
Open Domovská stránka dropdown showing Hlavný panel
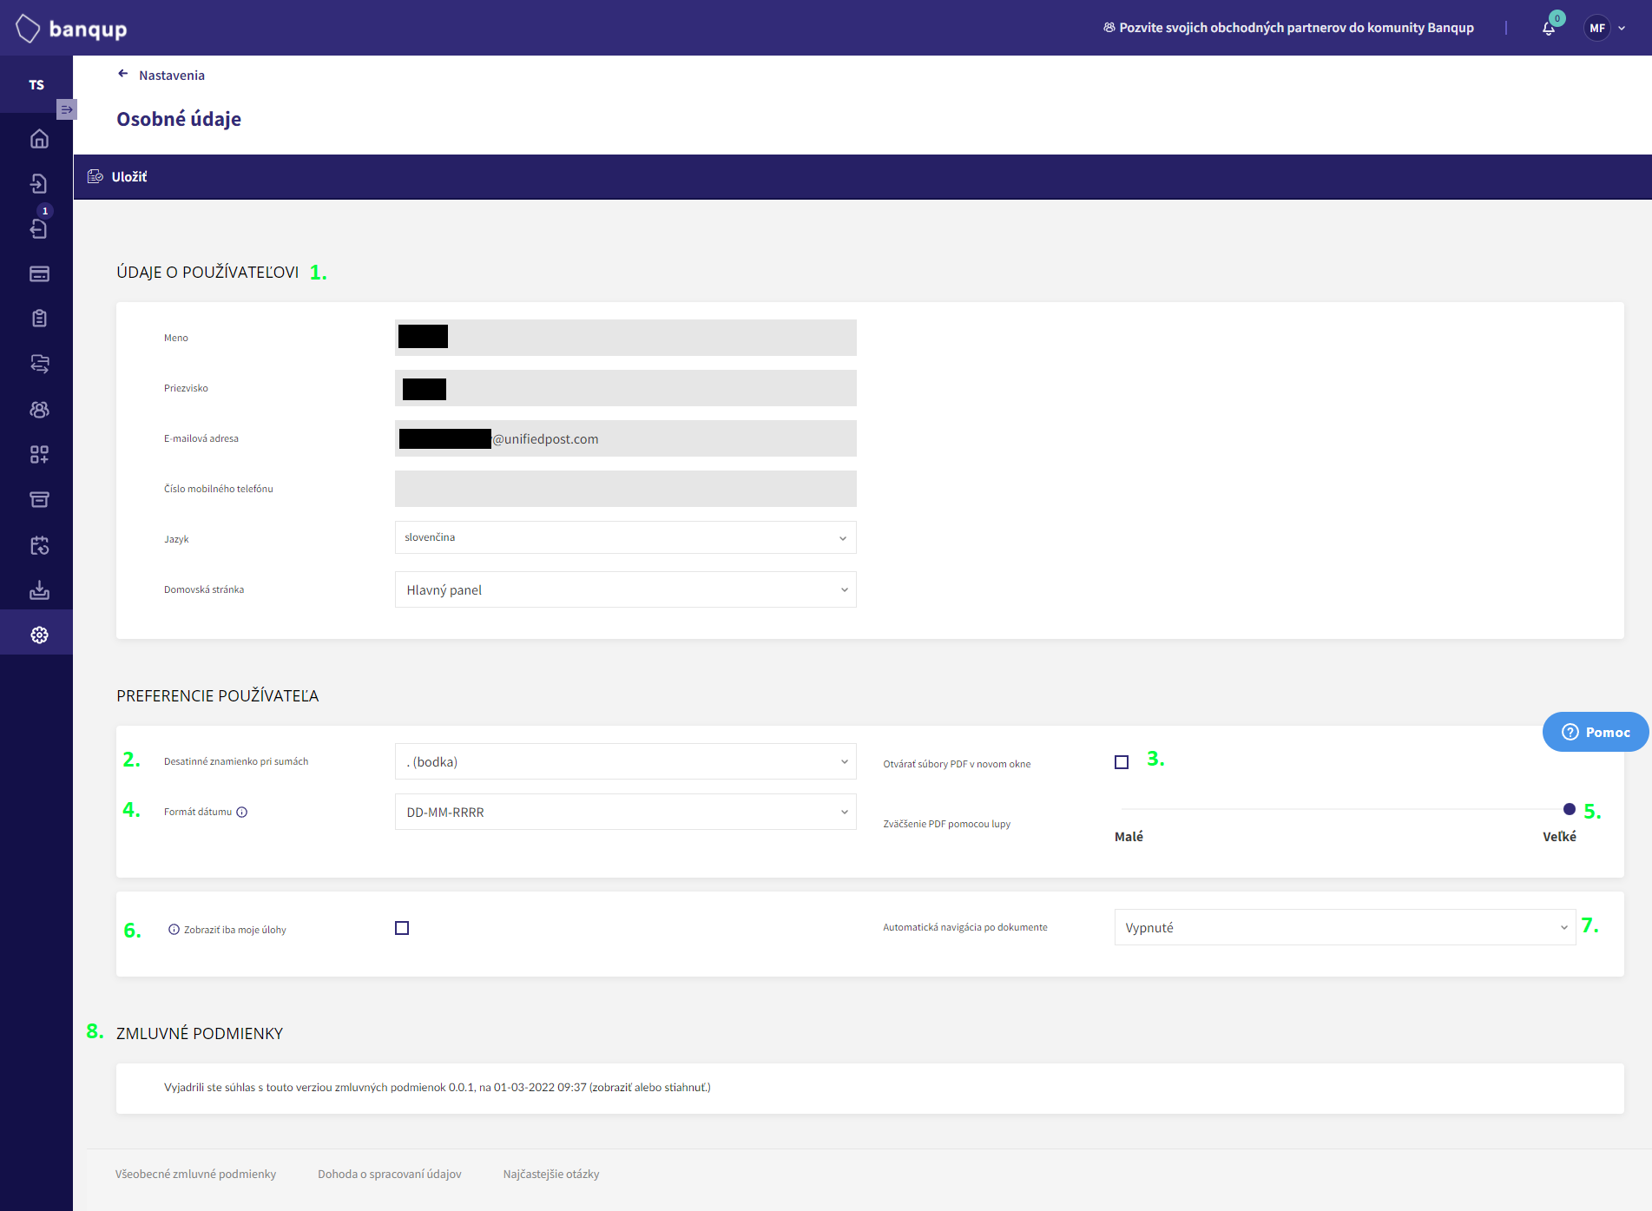(625, 589)
